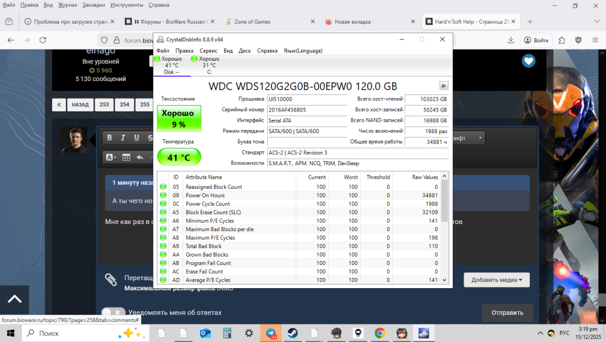606x342 pixels.
Task: Expand the 'Добавить медиа' dropdown
Action: point(496,280)
